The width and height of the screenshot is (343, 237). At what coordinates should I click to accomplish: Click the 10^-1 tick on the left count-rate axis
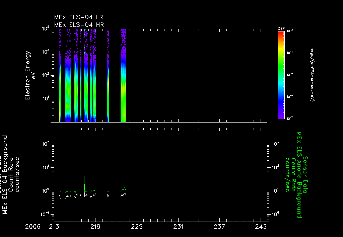[45, 214]
